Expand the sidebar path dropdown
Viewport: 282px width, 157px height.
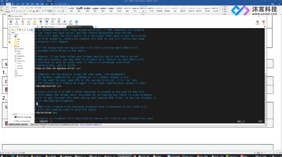tap(33, 32)
